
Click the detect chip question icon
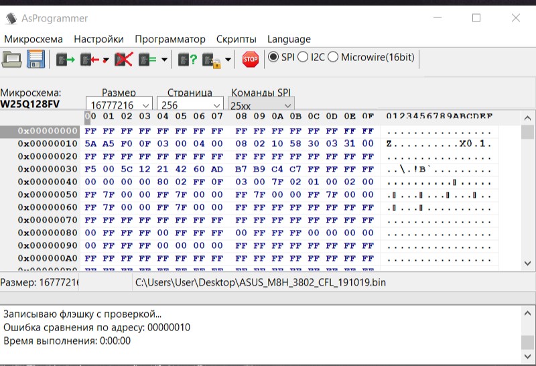pyautogui.click(x=188, y=60)
